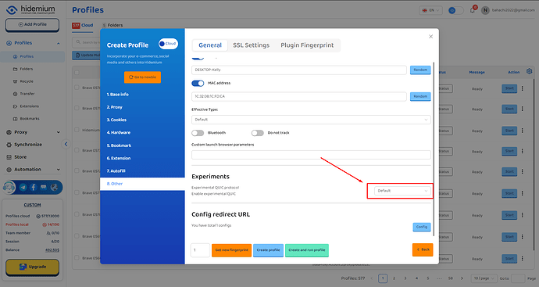
Task: Click the dialog vertical scrollbar
Action: click(x=434, y=149)
